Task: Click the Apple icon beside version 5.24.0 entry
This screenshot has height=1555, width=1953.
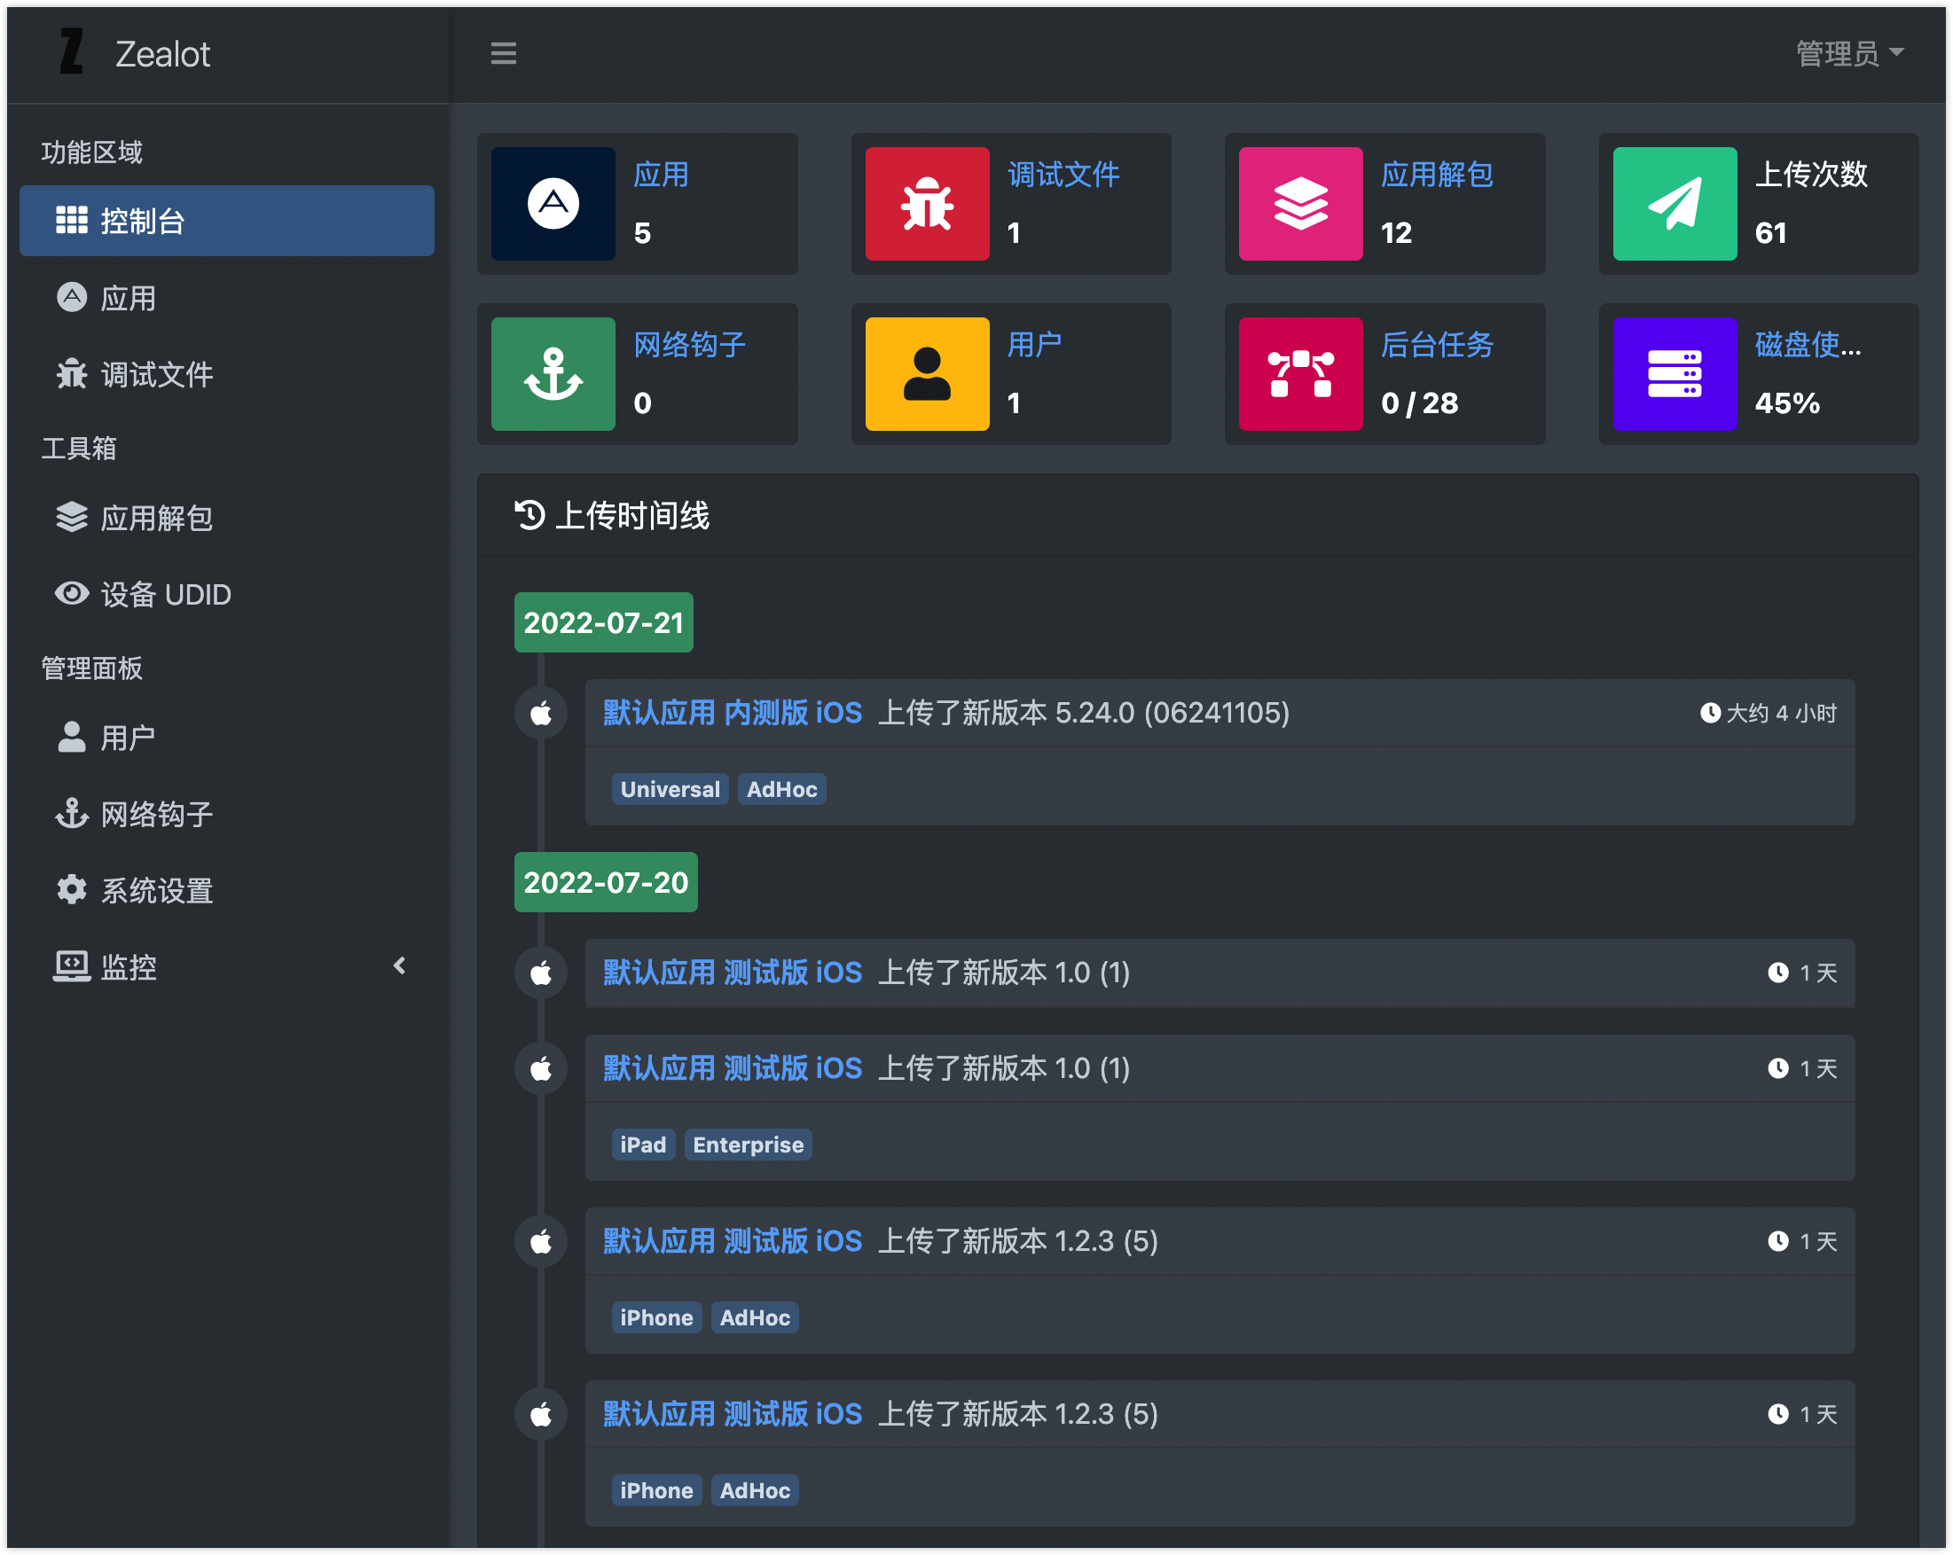Action: click(x=541, y=714)
